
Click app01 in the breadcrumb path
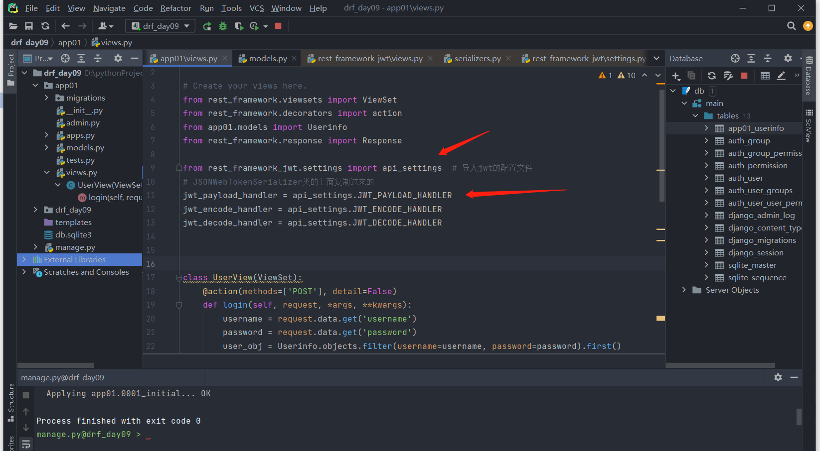(x=69, y=43)
